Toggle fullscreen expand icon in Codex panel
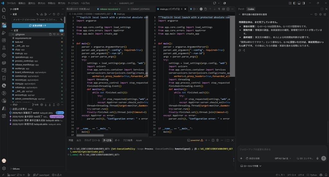Screen dimensions: 329x177 (x=322, y=9)
